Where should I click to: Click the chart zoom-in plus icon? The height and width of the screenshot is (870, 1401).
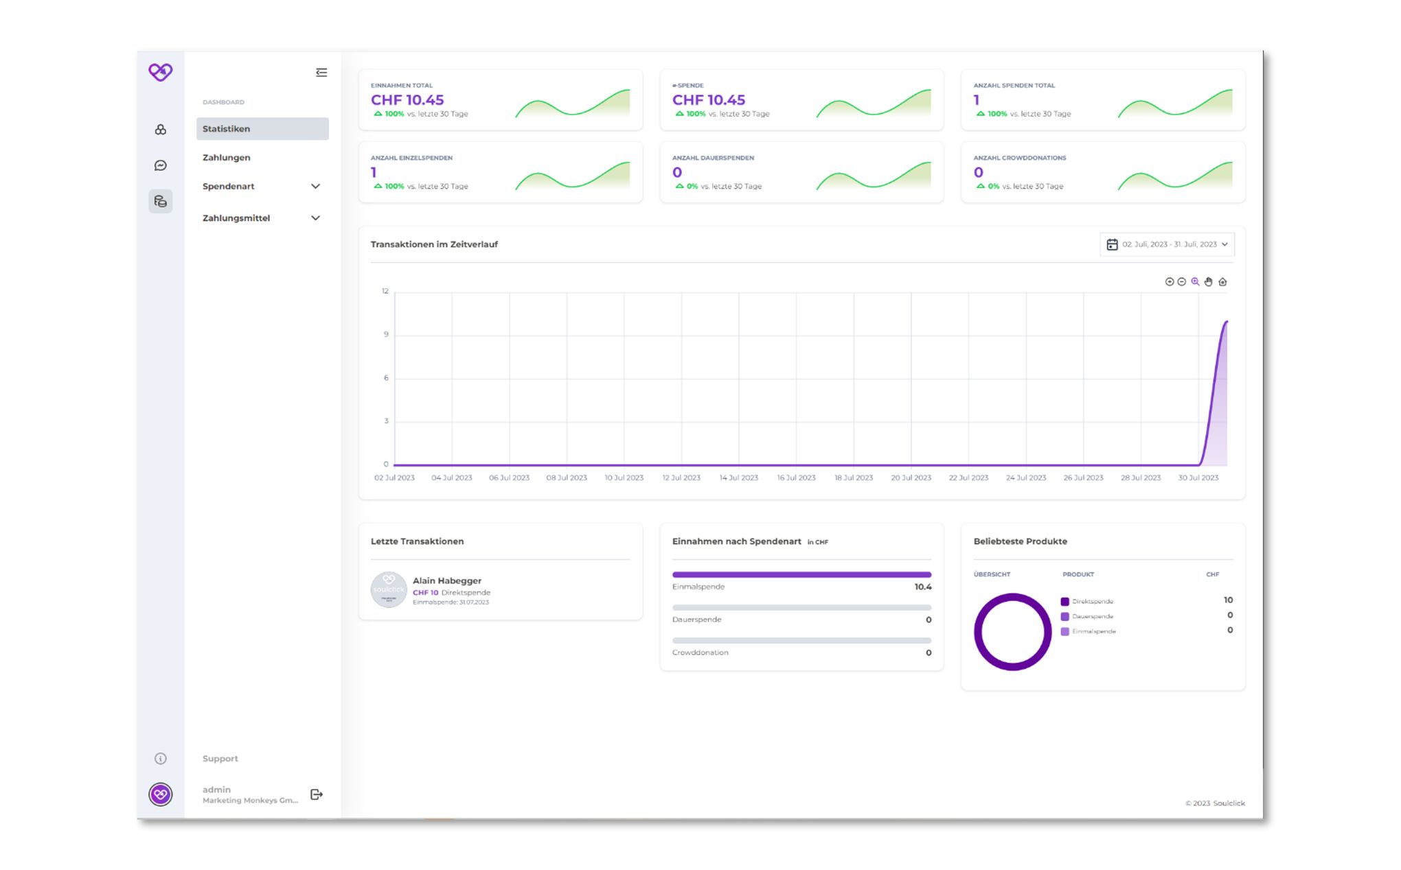pyautogui.click(x=1169, y=282)
